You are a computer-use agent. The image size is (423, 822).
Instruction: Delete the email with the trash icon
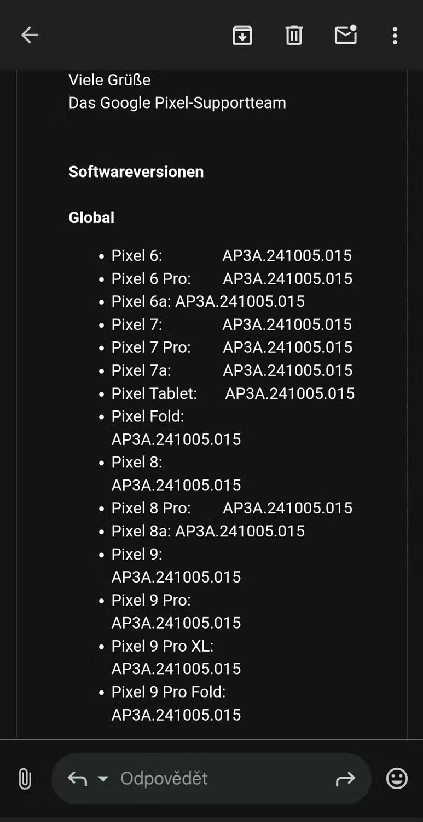click(294, 36)
